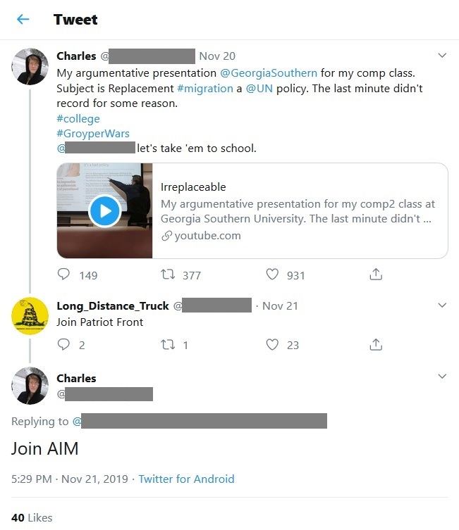
Task: Reply to Charles's presentation tweet with 149 replies
Action: pyautogui.click(x=63, y=274)
